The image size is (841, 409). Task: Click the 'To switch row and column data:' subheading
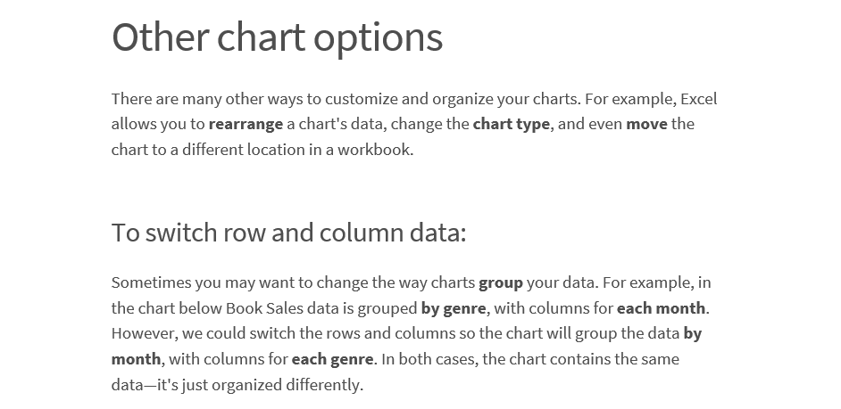coord(288,233)
